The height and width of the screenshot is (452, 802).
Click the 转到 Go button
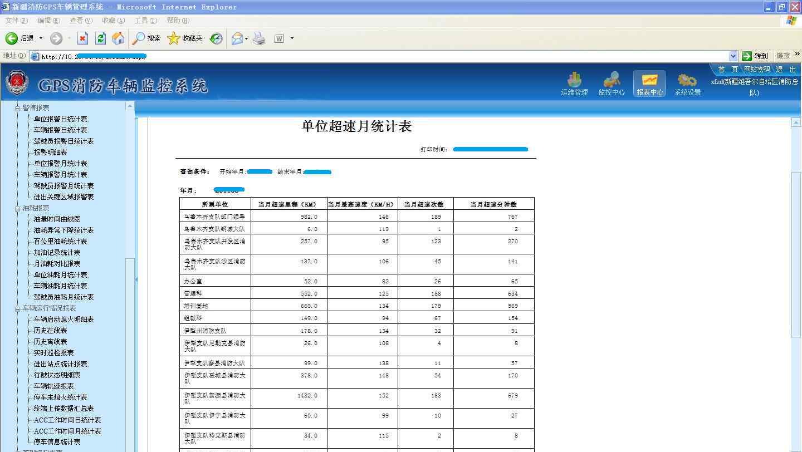coord(755,56)
